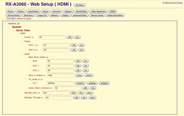Set Standby_Sync to Auto

89,93
